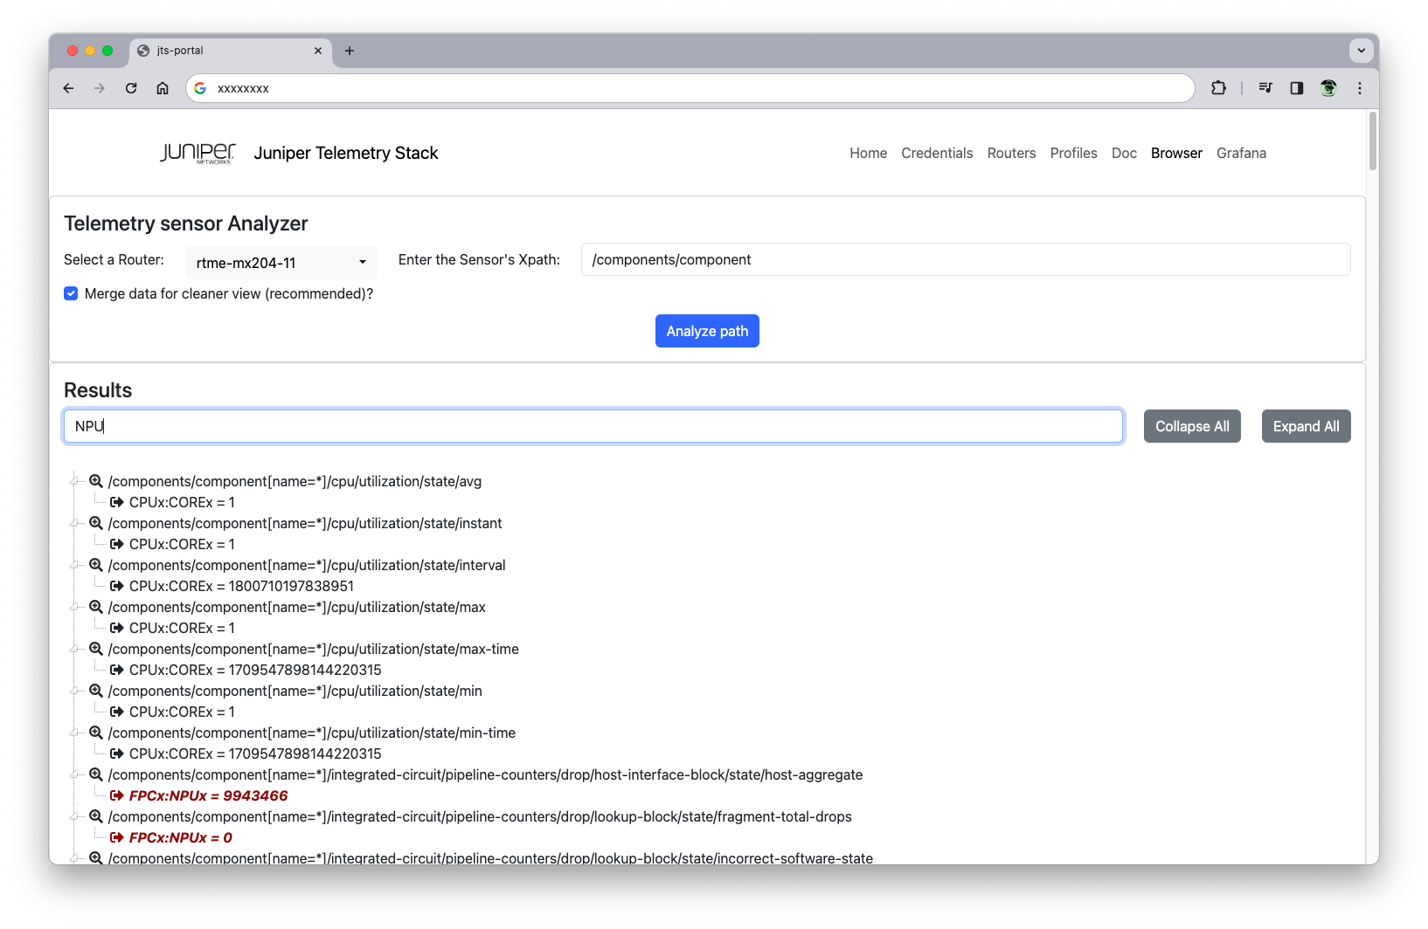The width and height of the screenshot is (1428, 929).
Task: Open a new browser tab with plus
Action: click(350, 51)
